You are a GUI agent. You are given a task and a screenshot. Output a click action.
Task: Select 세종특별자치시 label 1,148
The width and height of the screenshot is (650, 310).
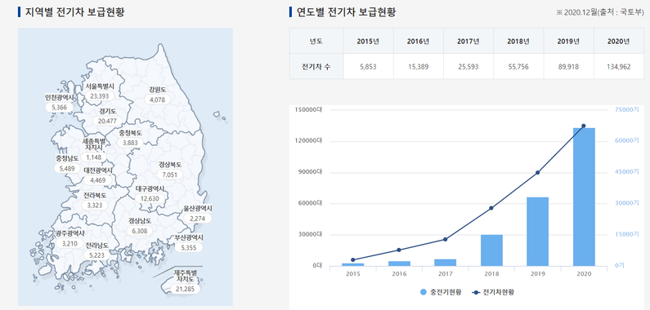coord(94,157)
